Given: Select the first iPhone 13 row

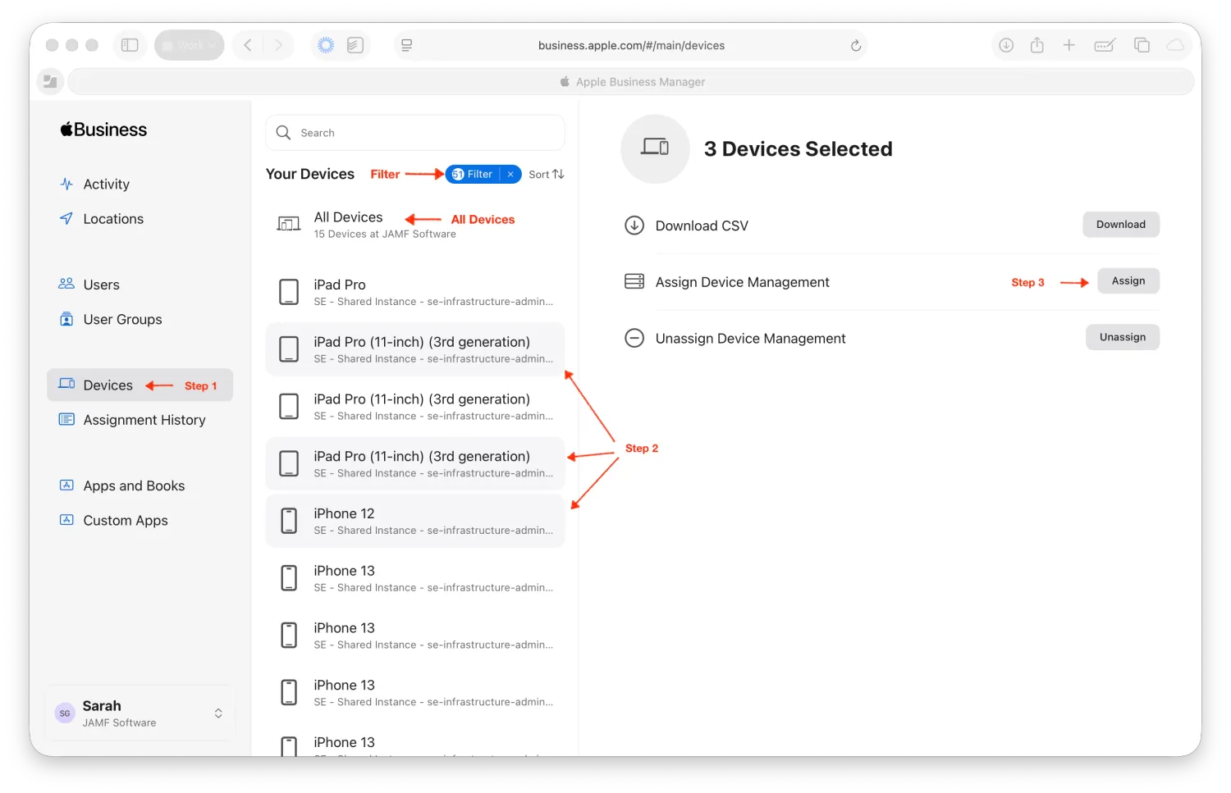Looking at the screenshot, I should point(414,577).
